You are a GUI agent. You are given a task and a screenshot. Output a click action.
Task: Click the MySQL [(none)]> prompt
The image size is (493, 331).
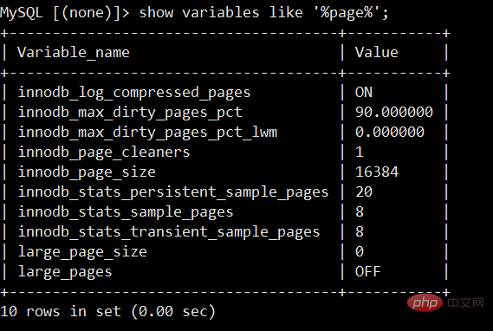[65, 13]
